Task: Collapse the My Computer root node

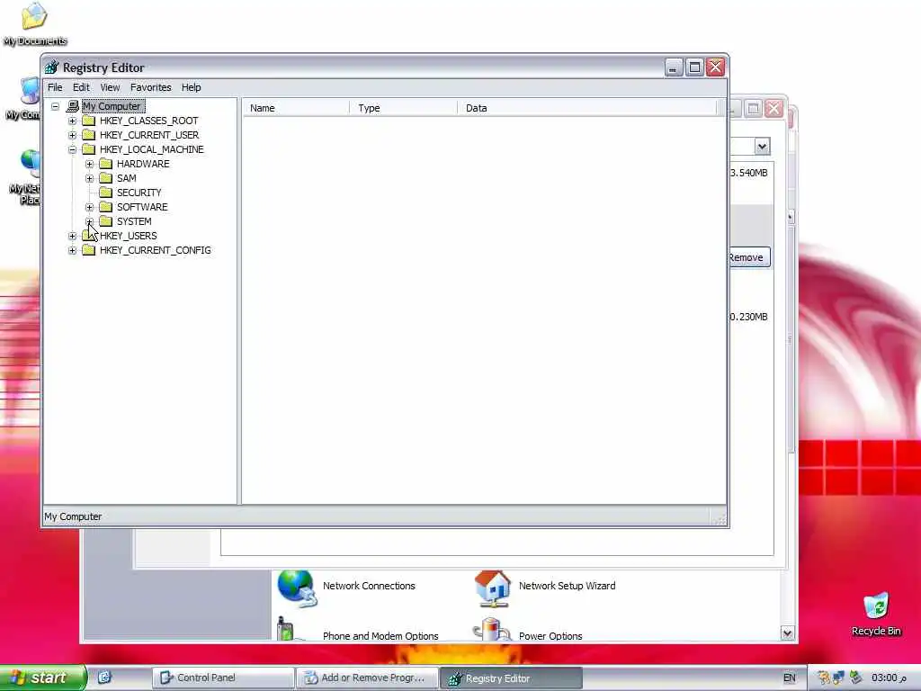Action: (55, 106)
